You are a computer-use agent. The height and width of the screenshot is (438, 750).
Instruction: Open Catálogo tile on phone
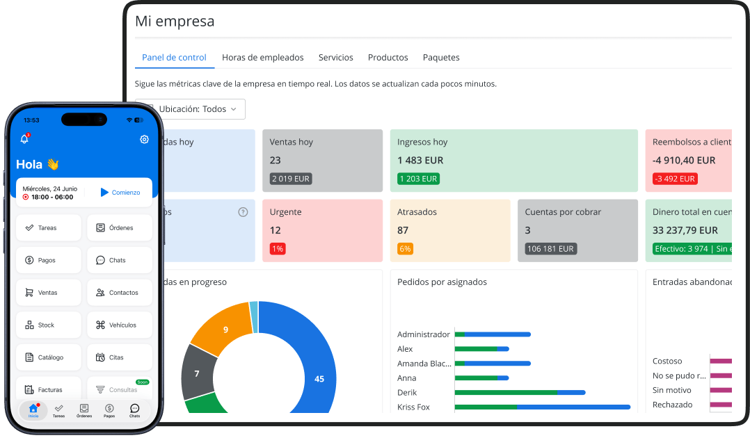[x=48, y=357]
